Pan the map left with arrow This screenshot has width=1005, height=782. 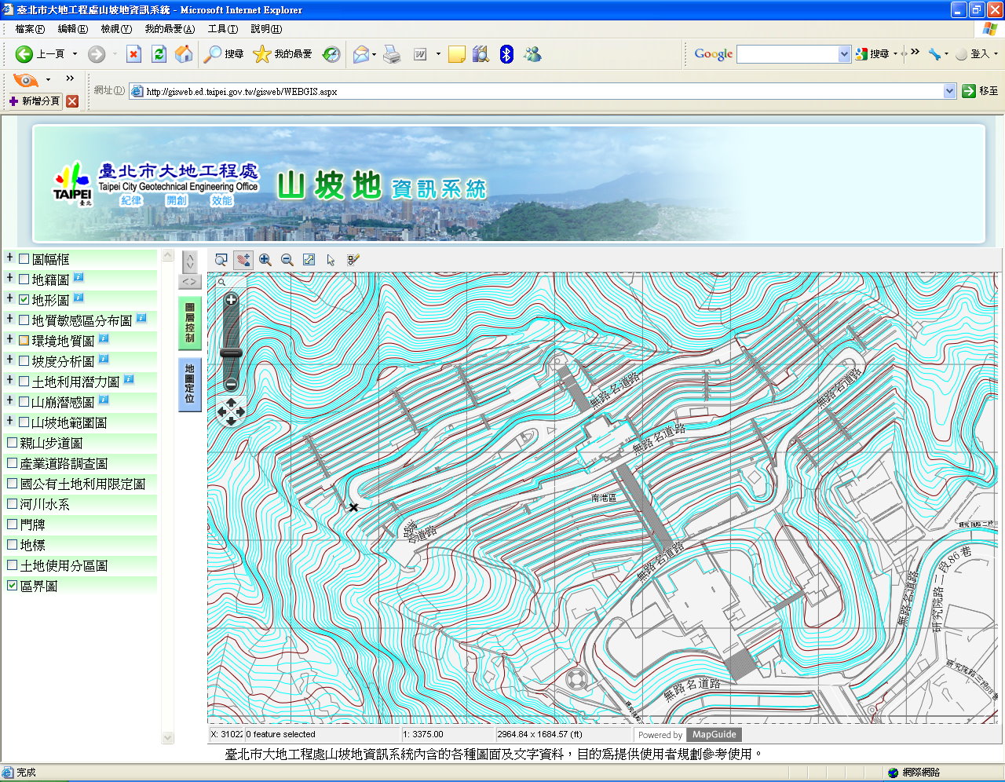pyautogui.click(x=221, y=411)
